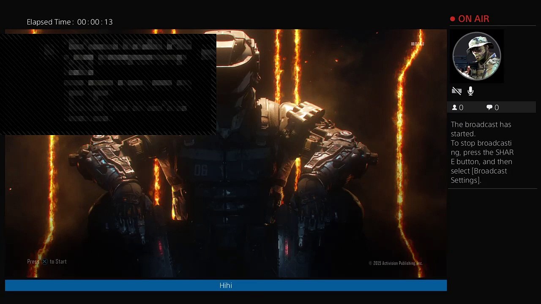The height and width of the screenshot is (304, 541).
Task: Click the game version number text
Action: [417, 44]
